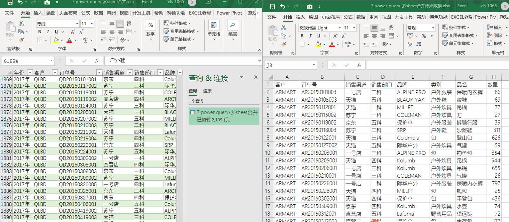Apply comma style in right window ribbon

pyautogui.click(x=431, y=36)
